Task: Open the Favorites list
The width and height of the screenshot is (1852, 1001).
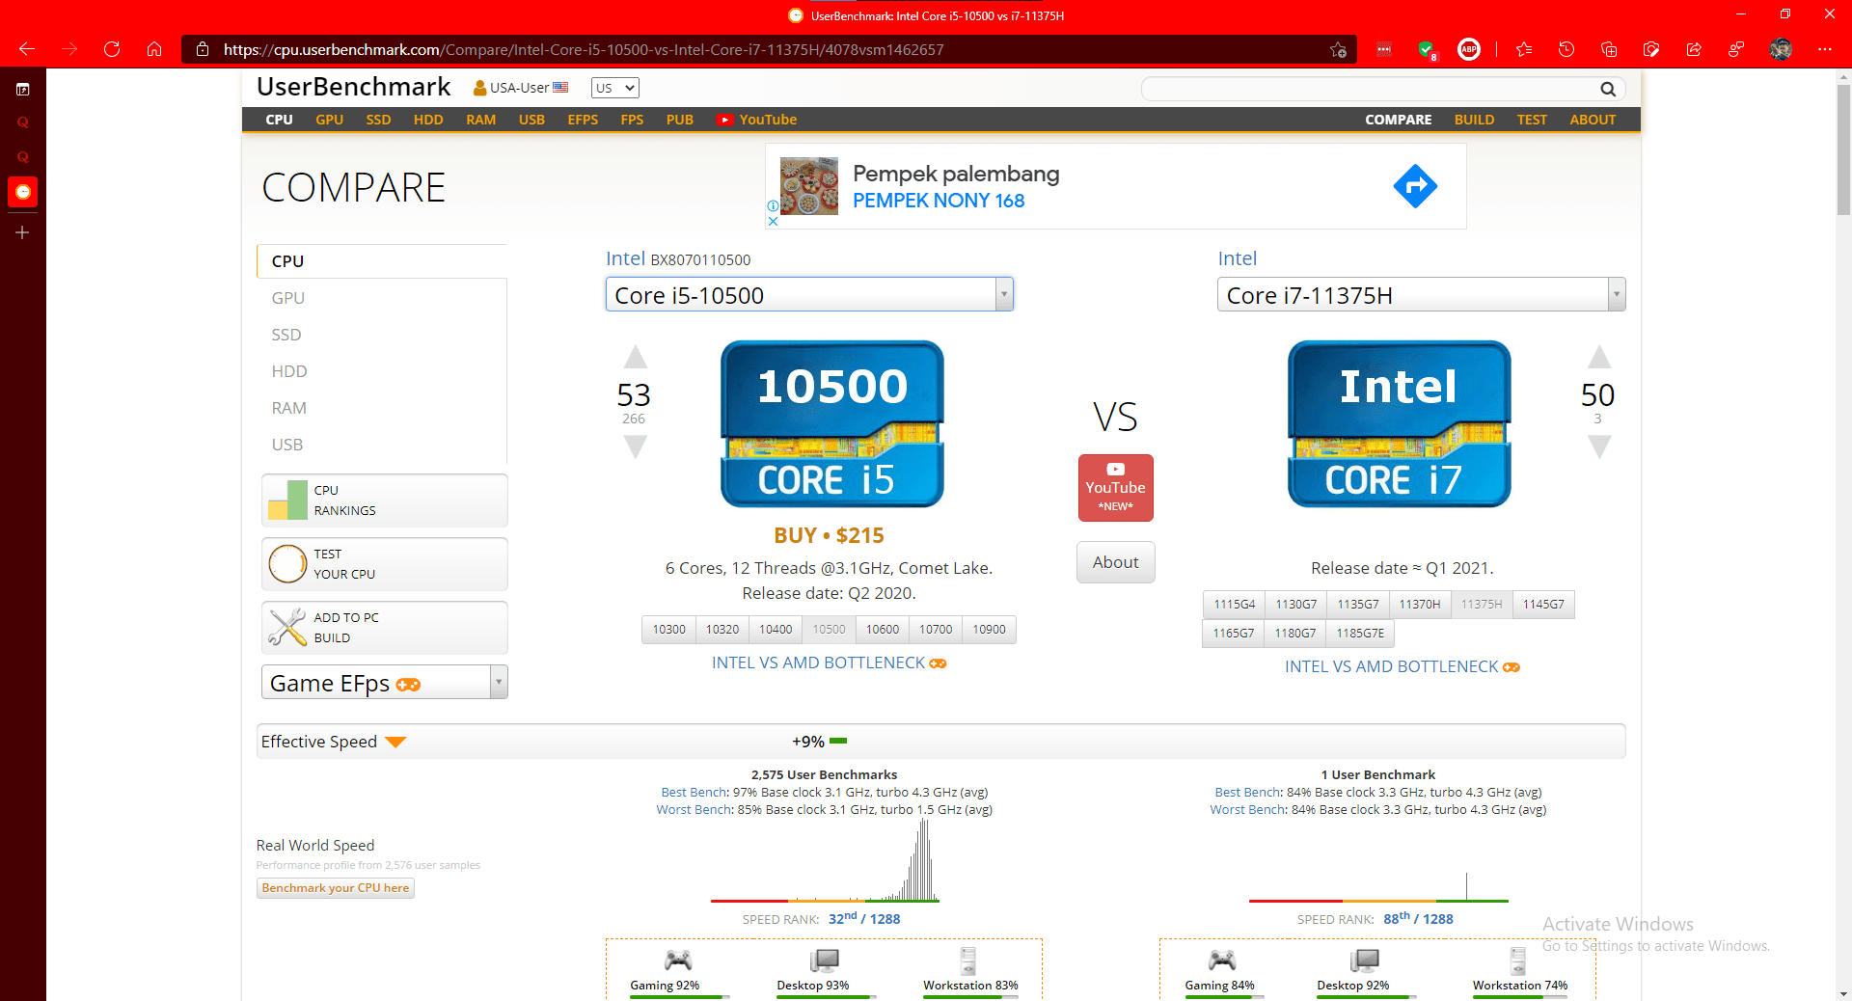Action: tap(1524, 49)
